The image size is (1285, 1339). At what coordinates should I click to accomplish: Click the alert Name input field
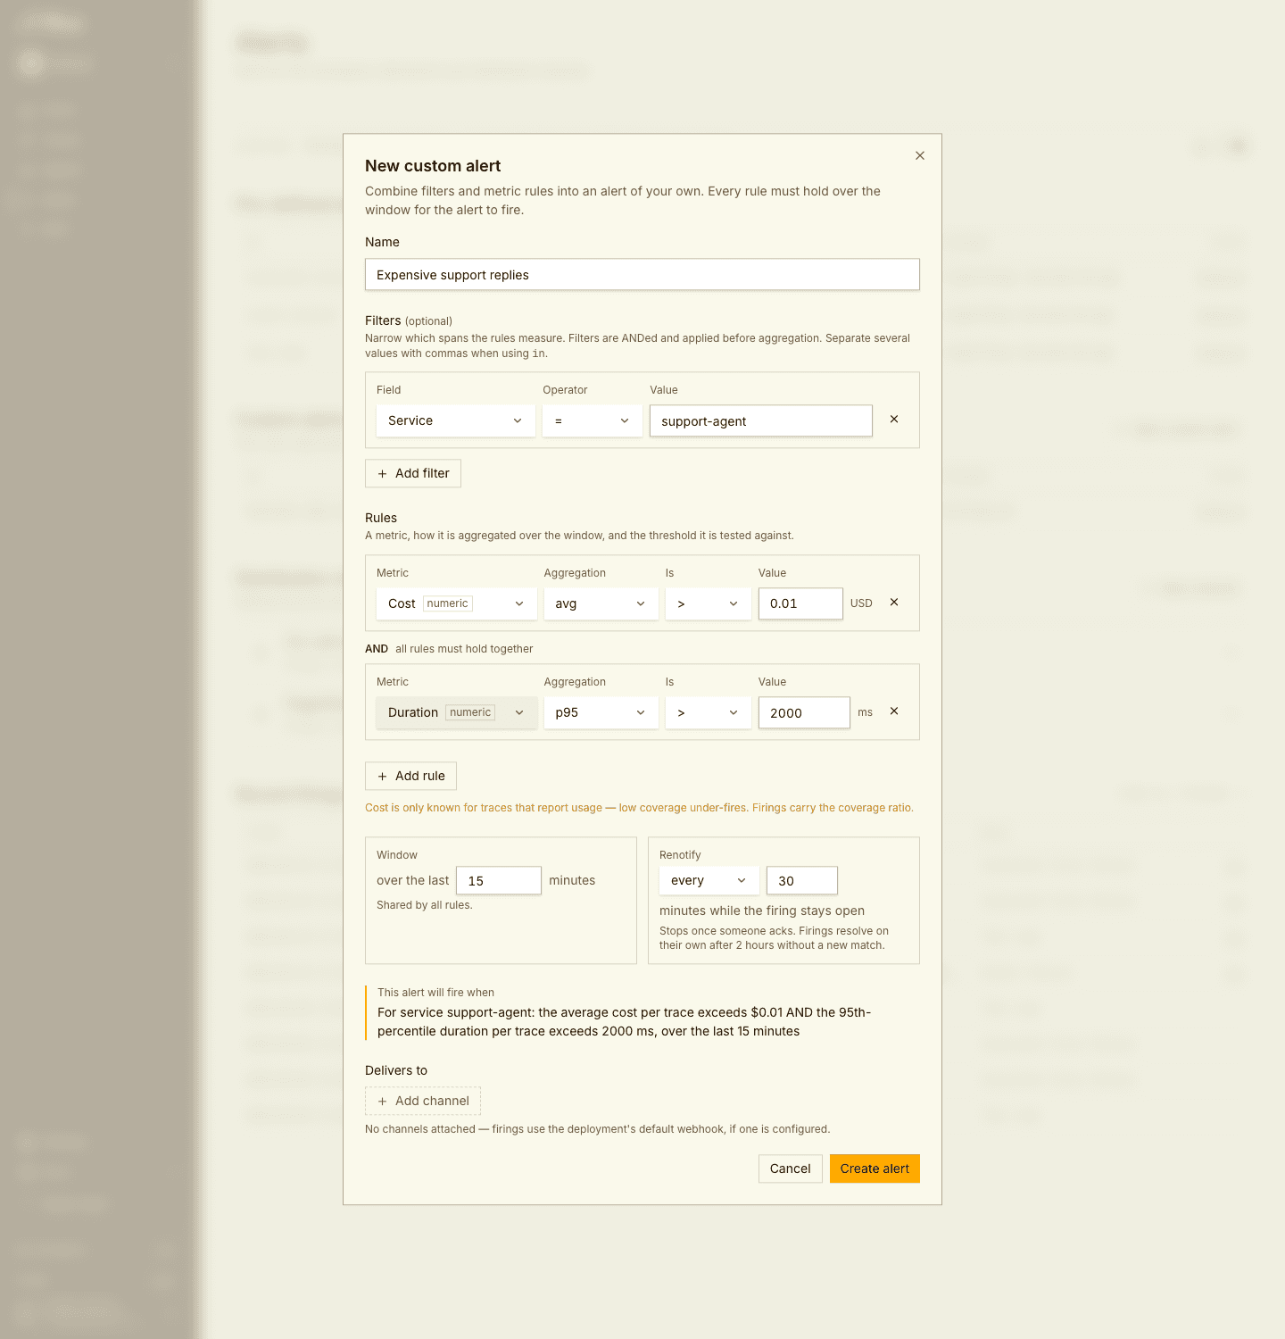(x=642, y=275)
